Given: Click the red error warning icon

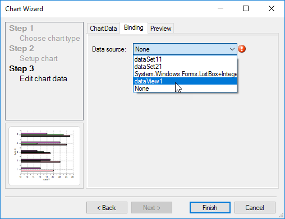Looking at the screenshot, I should (242, 49).
